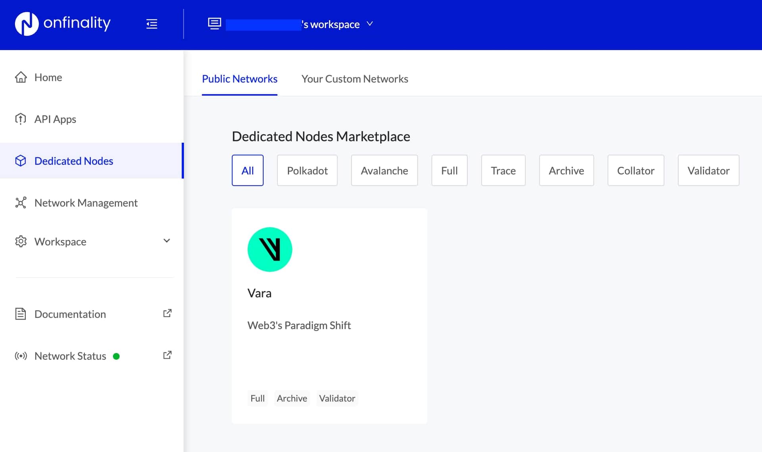
Task: Toggle the Avalanche filter chip
Action: (x=384, y=170)
